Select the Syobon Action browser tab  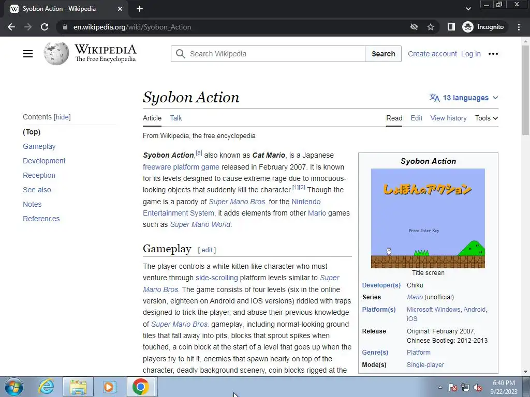[x=66, y=9]
